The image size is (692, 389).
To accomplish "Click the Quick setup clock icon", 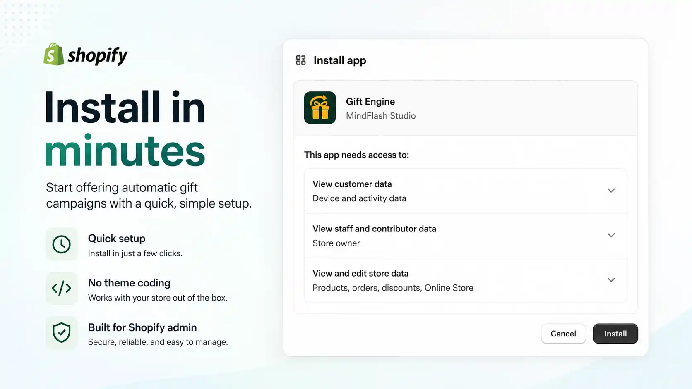I will (x=61, y=244).
